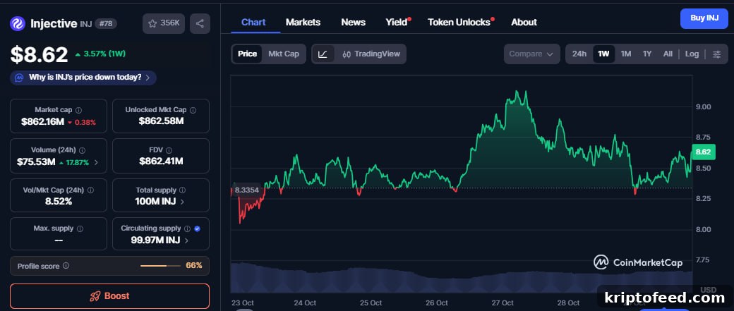The height and width of the screenshot is (311, 734).
Task: Click the $862.16M market cap value
Action: pyautogui.click(x=42, y=122)
